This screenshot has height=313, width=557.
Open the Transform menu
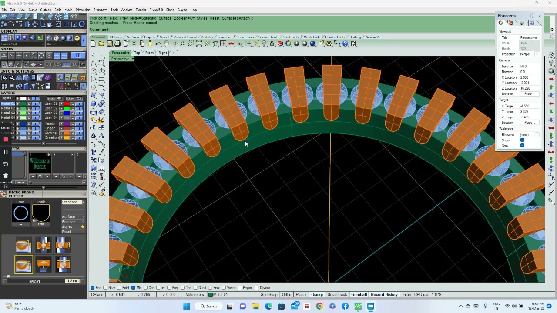[x=100, y=10]
